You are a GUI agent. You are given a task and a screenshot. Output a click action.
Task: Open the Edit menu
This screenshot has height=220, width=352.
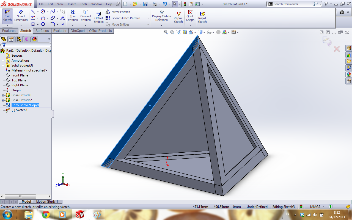coord(50,4)
